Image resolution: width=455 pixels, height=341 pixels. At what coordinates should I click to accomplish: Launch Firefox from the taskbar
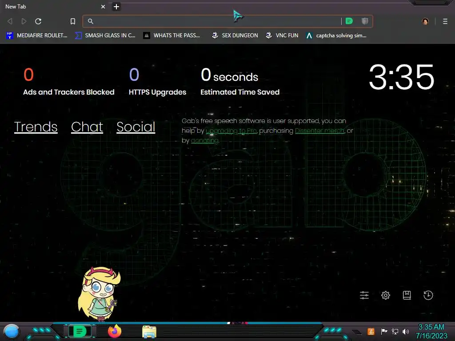click(x=115, y=331)
